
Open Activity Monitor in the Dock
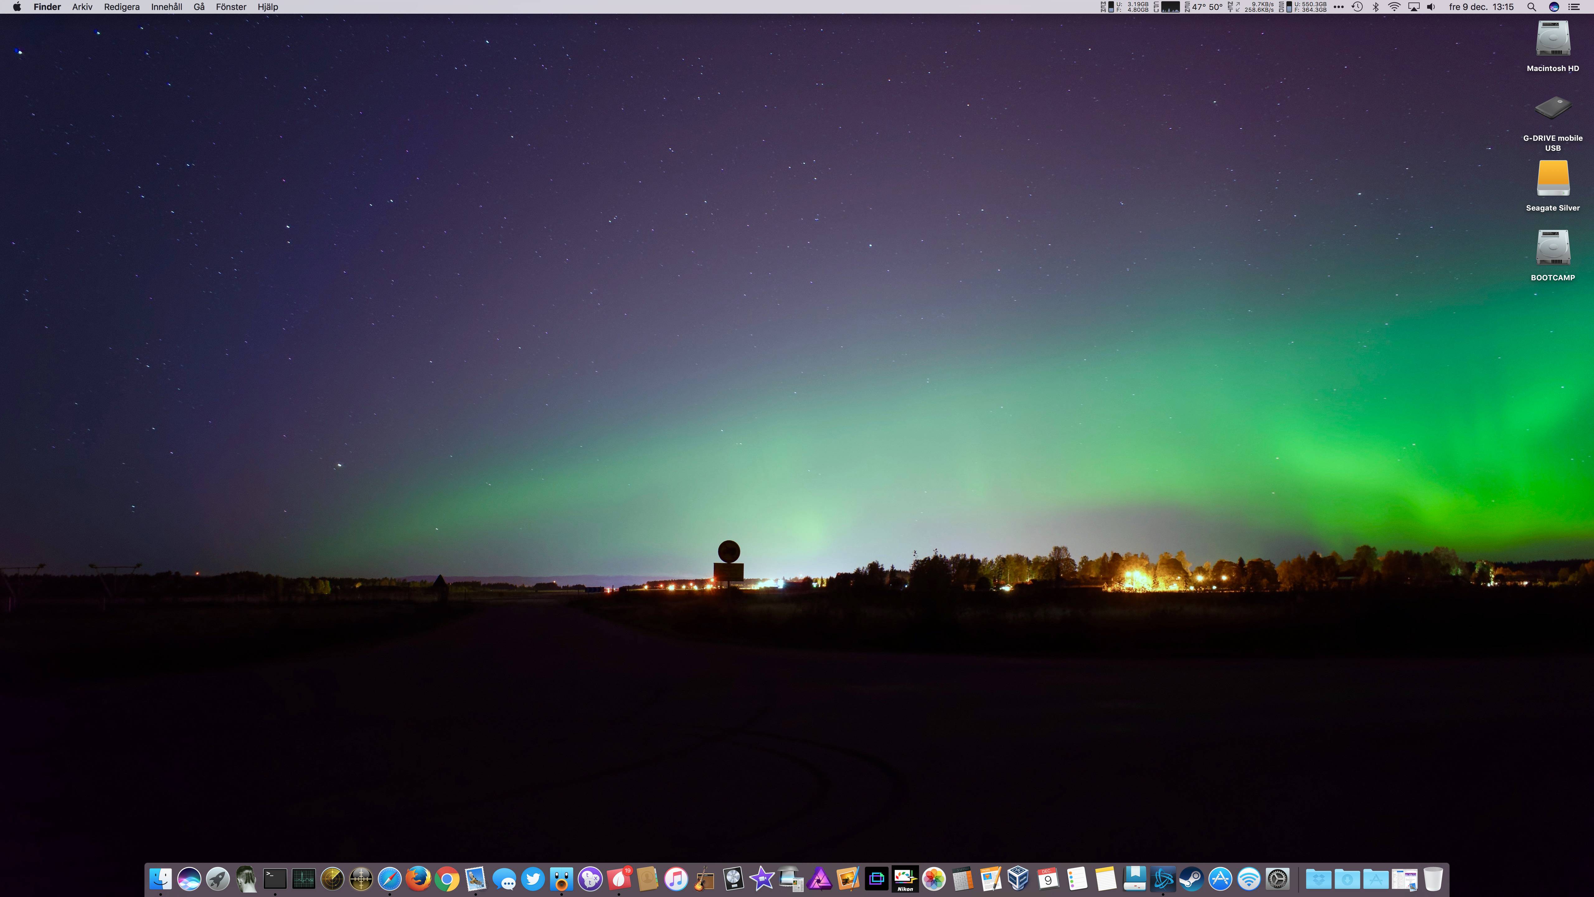click(303, 878)
